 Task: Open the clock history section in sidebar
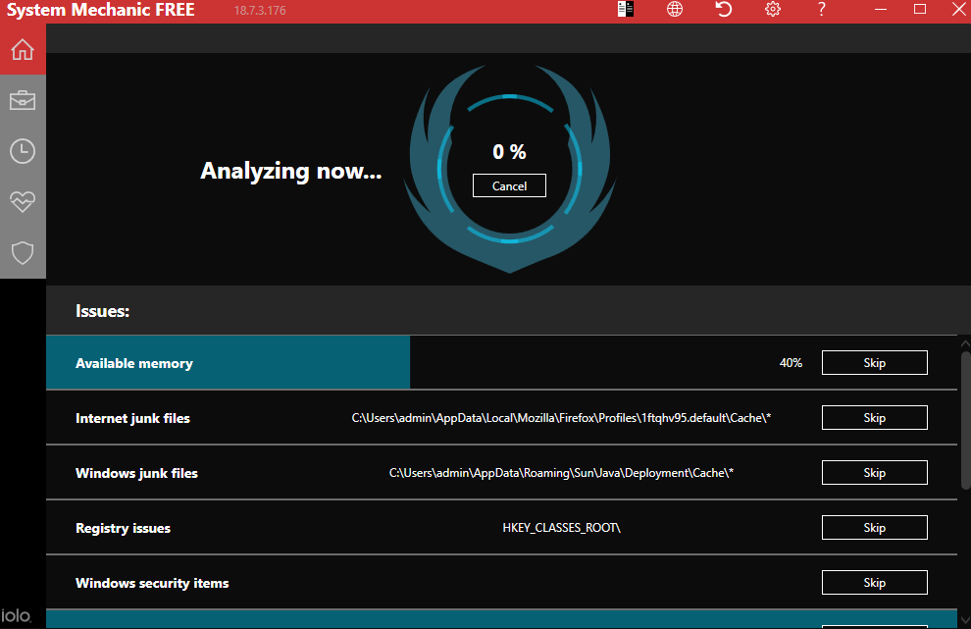pyautogui.click(x=23, y=151)
